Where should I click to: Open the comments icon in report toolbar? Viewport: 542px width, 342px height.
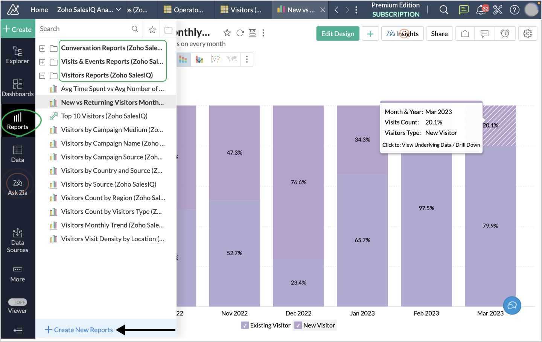coord(485,34)
